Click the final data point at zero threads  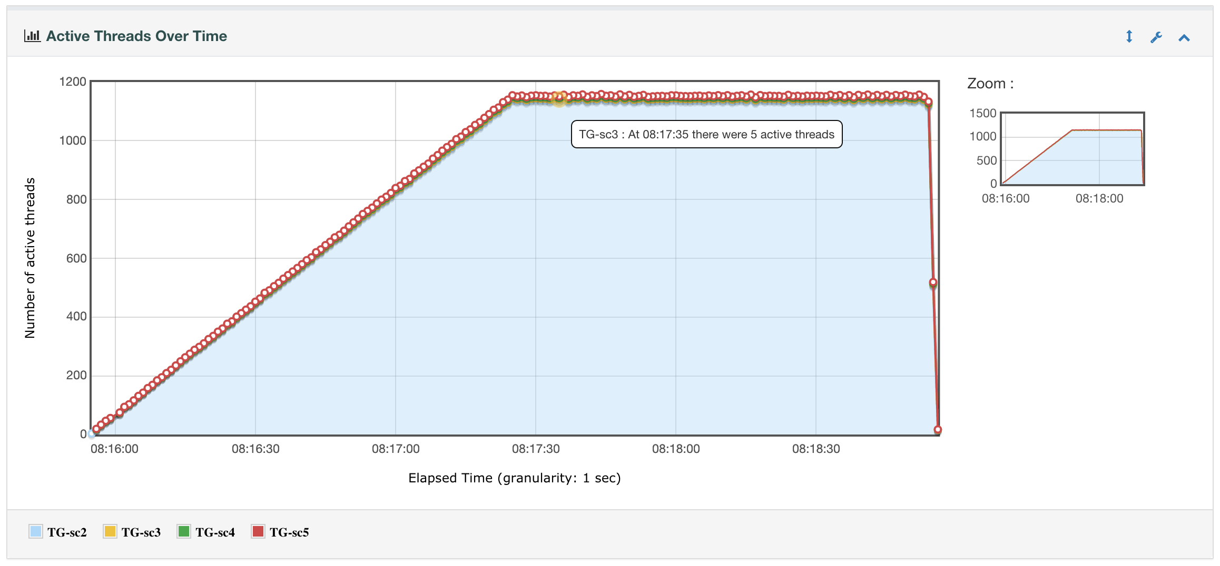coord(938,430)
